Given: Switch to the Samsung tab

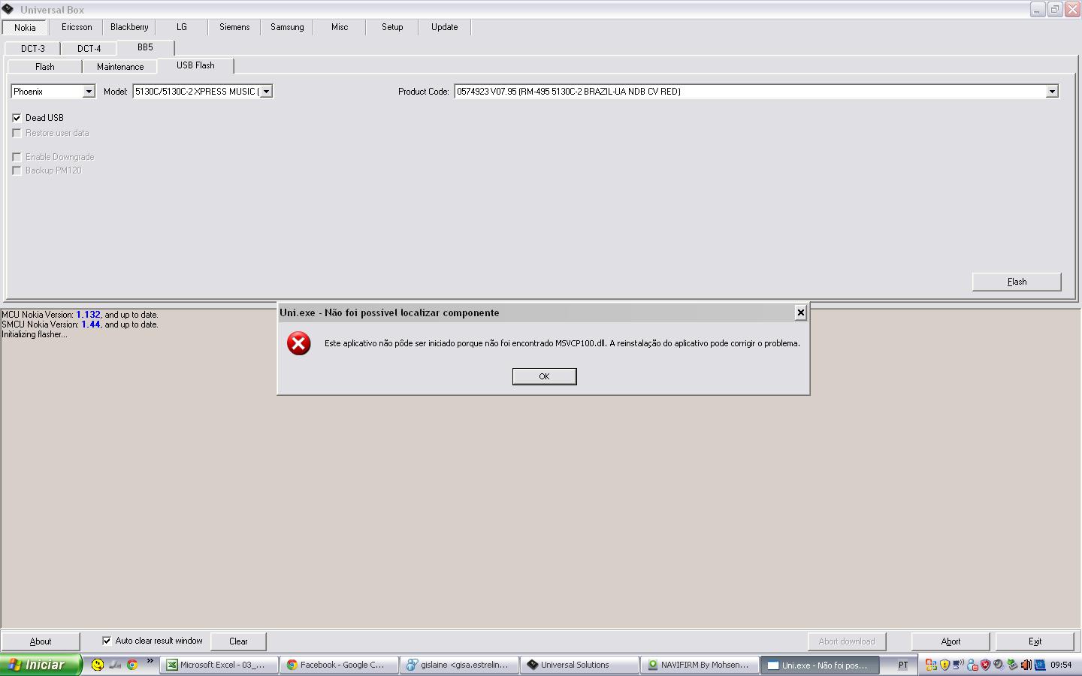Looking at the screenshot, I should pos(287,27).
